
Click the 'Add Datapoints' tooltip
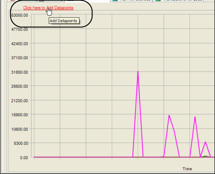(x=64, y=21)
